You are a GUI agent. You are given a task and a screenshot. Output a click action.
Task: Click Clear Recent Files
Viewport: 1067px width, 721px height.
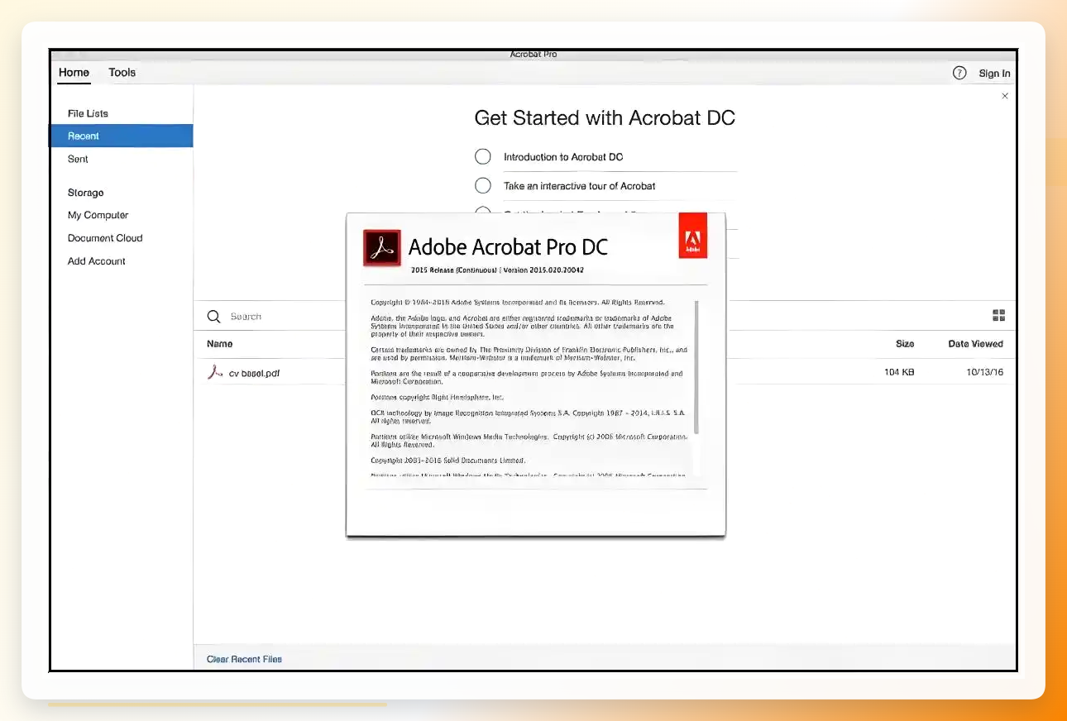244,659
